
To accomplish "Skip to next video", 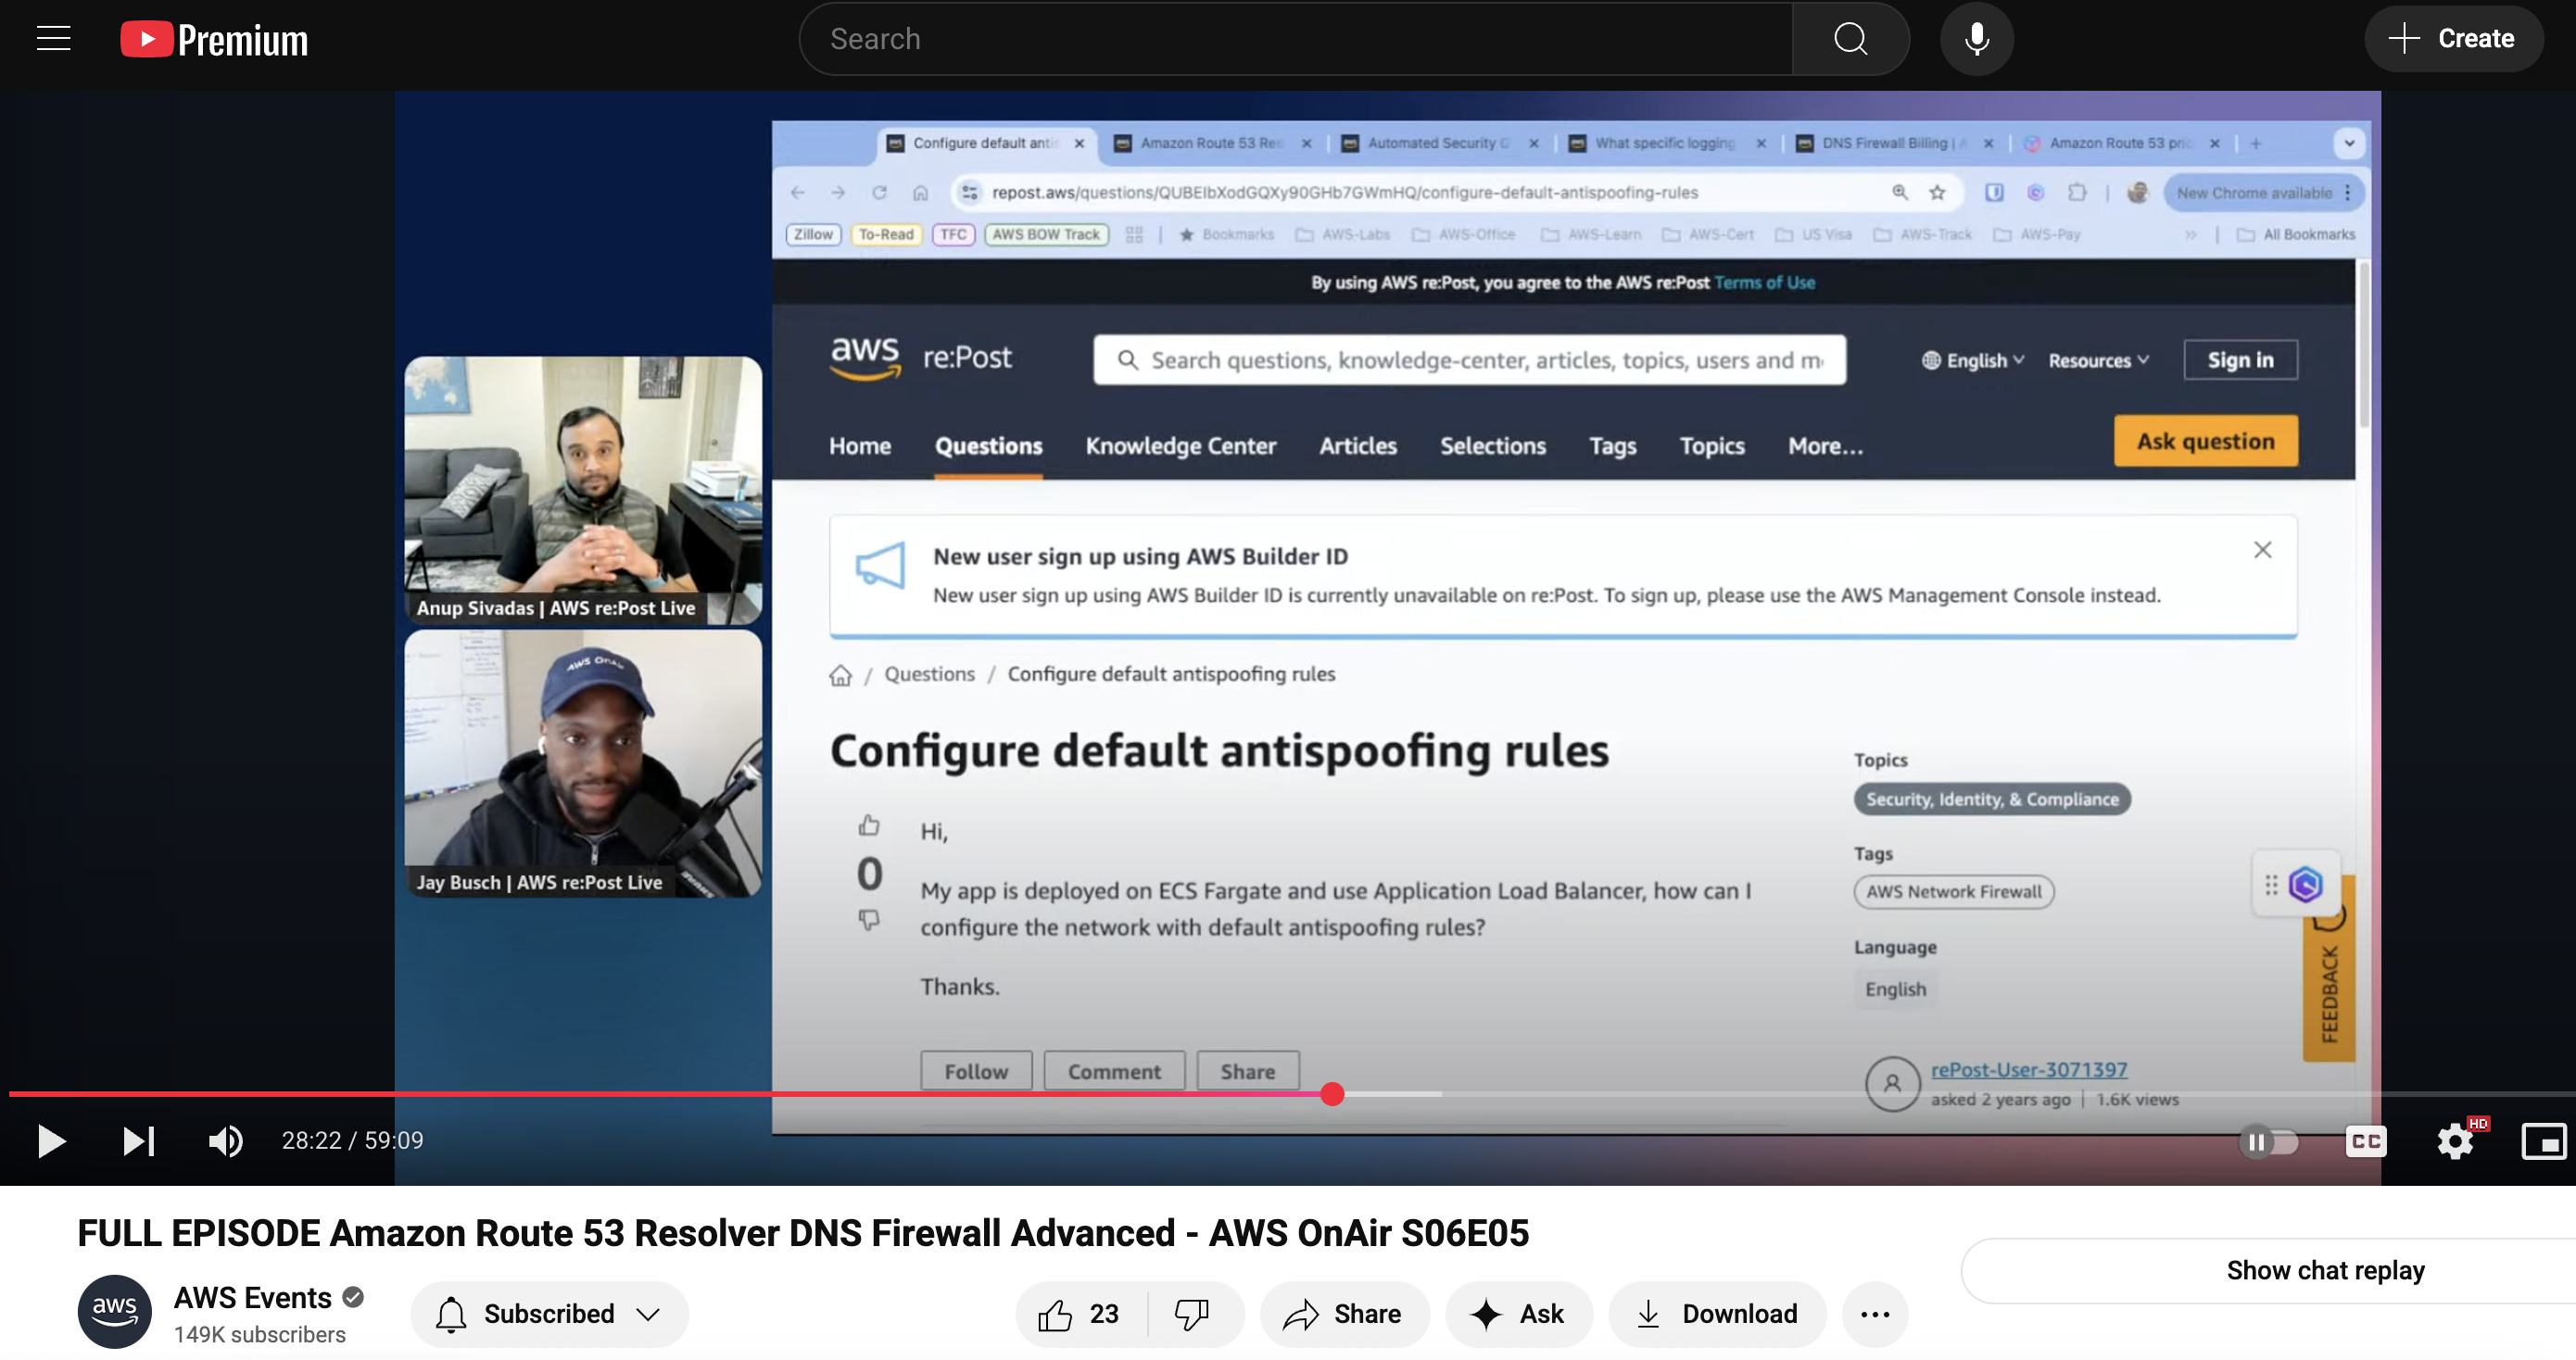I will click(138, 1140).
